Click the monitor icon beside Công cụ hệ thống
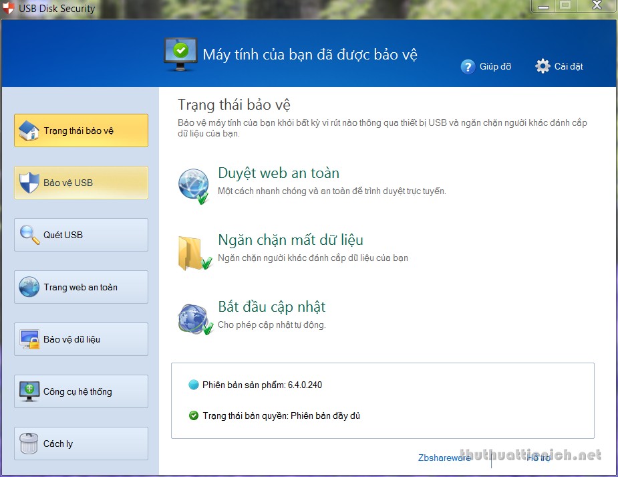Image resolution: width=618 pixels, height=477 pixels. point(29,391)
